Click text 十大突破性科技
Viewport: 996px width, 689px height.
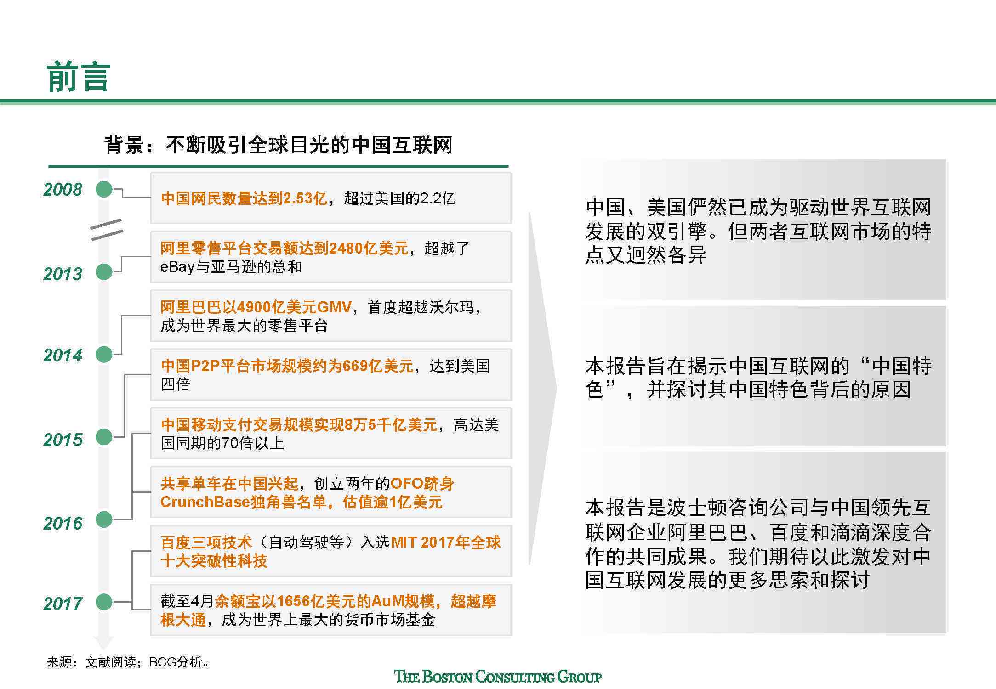point(214,561)
